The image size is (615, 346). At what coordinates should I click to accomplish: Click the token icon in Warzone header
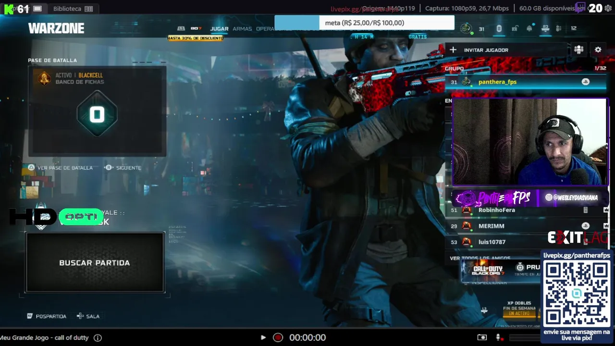[x=499, y=29]
